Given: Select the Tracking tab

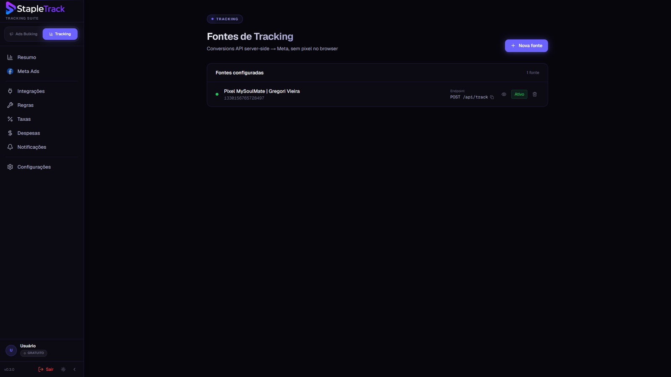Looking at the screenshot, I should coord(60,34).
